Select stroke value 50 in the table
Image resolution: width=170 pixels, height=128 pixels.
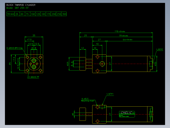click(x=22, y=14)
